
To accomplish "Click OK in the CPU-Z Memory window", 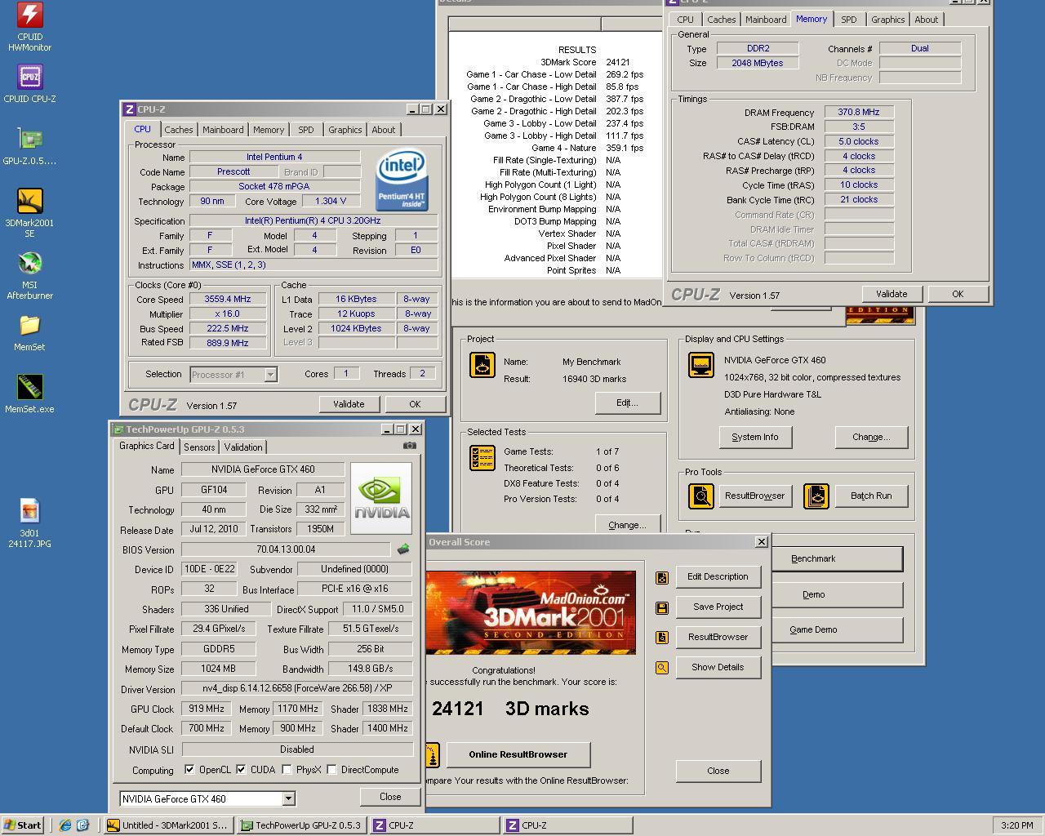I will coord(958,294).
